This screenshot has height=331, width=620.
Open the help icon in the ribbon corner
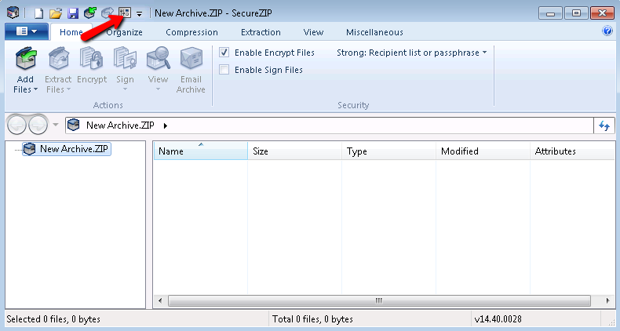[x=607, y=32]
